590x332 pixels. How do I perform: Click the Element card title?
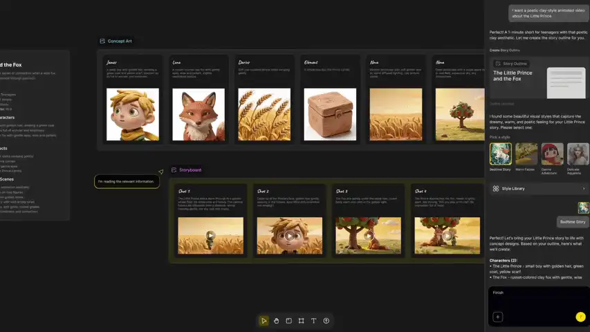point(311,62)
